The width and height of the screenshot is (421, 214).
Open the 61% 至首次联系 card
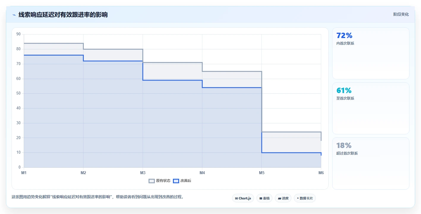(x=370, y=108)
